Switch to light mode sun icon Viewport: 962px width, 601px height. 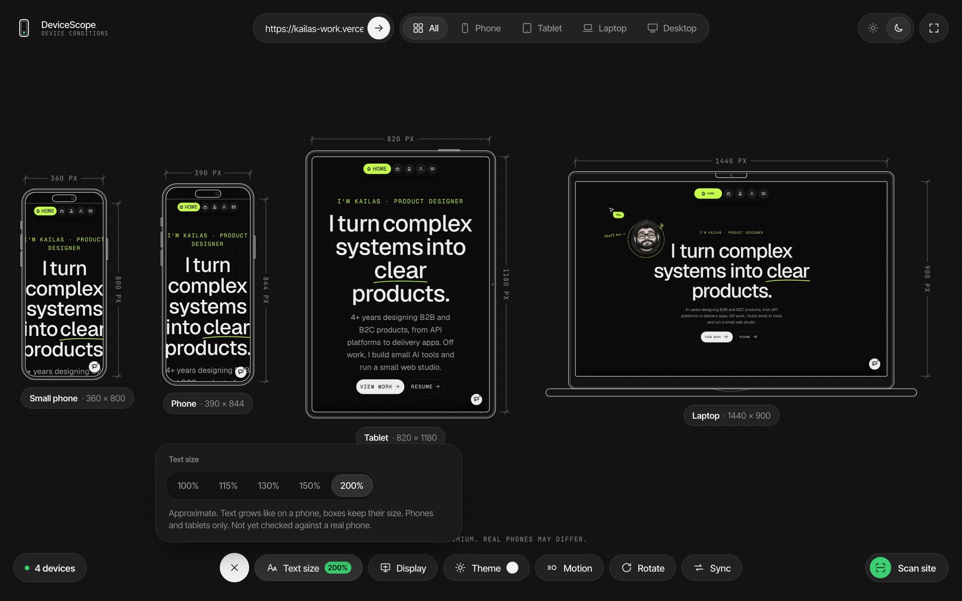coord(873,28)
